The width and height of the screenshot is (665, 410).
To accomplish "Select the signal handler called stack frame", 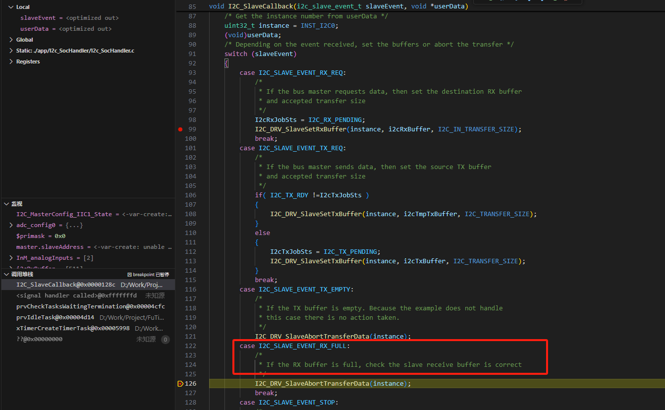I will click(87, 295).
